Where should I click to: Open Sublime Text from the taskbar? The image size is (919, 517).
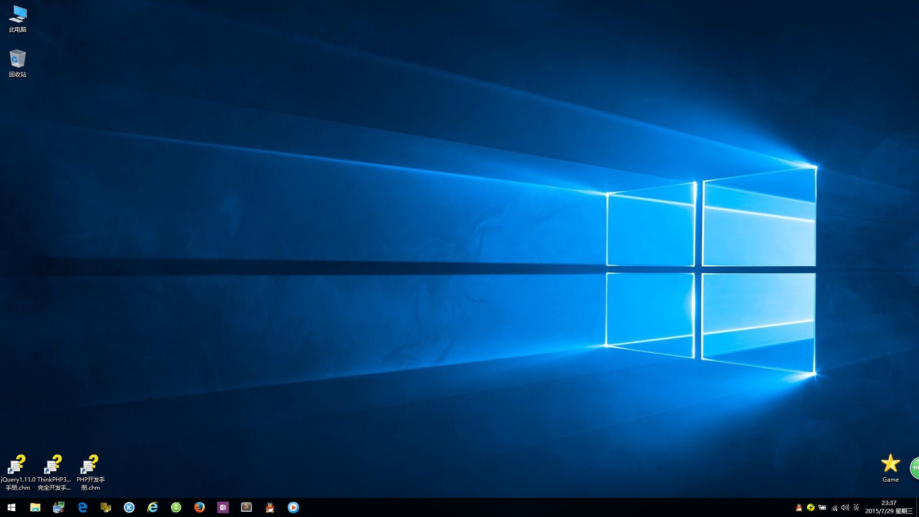[247, 507]
